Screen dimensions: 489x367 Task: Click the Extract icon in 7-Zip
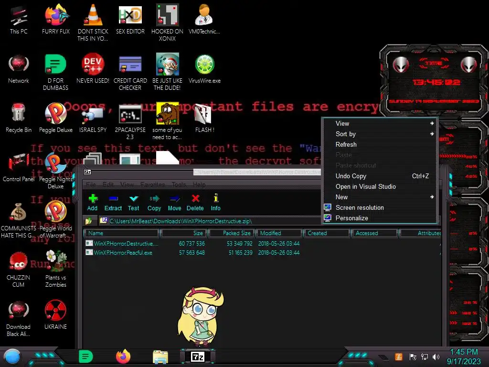tap(113, 203)
